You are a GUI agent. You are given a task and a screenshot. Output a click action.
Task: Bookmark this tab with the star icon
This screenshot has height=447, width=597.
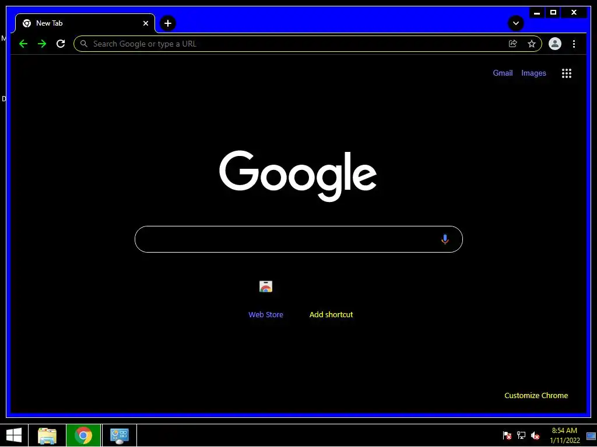(532, 44)
